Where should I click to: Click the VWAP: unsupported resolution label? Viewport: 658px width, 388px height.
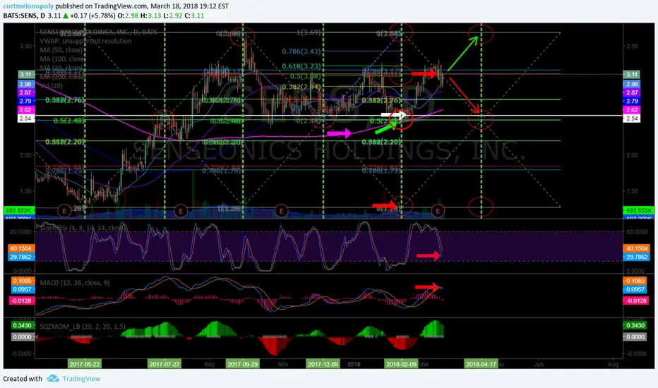tap(85, 41)
